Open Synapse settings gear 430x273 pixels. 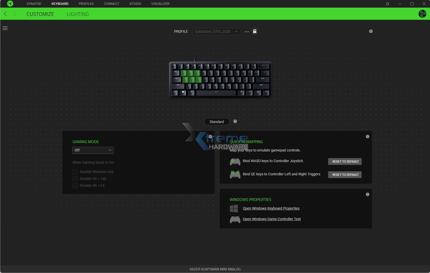387,4
